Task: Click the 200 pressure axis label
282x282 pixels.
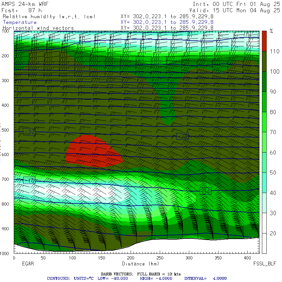Action: [x=5, y=56]
